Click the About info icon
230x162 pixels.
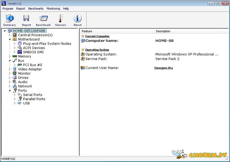point(77,18)
